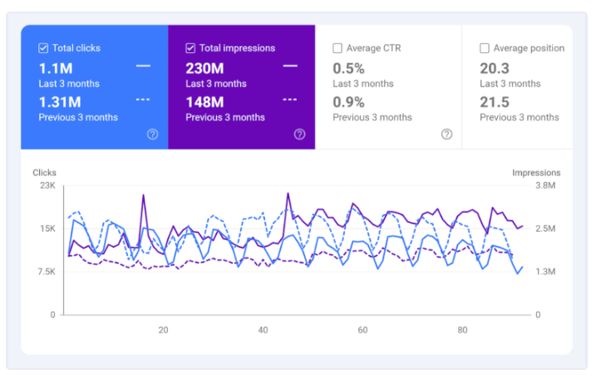Screen dimensions: 596x379
Task: Select the 230M impressions value
Action: tap(204, 68)
